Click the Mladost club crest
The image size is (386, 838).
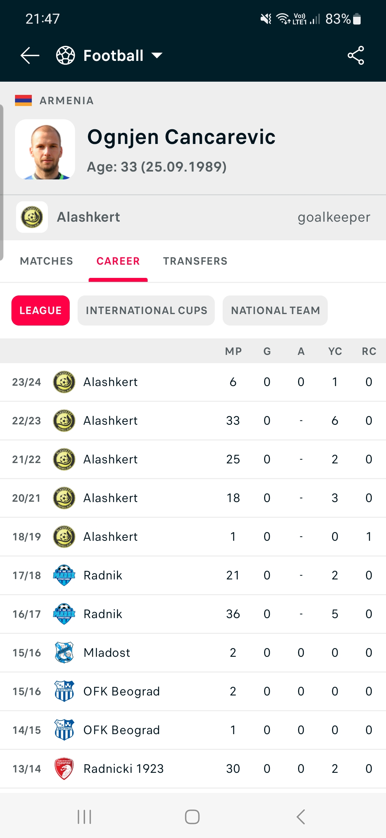tap(64, 652)
